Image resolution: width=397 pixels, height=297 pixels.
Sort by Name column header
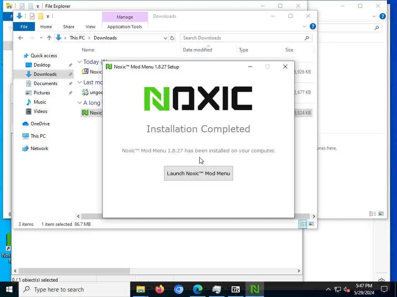[x=88, y=50]
